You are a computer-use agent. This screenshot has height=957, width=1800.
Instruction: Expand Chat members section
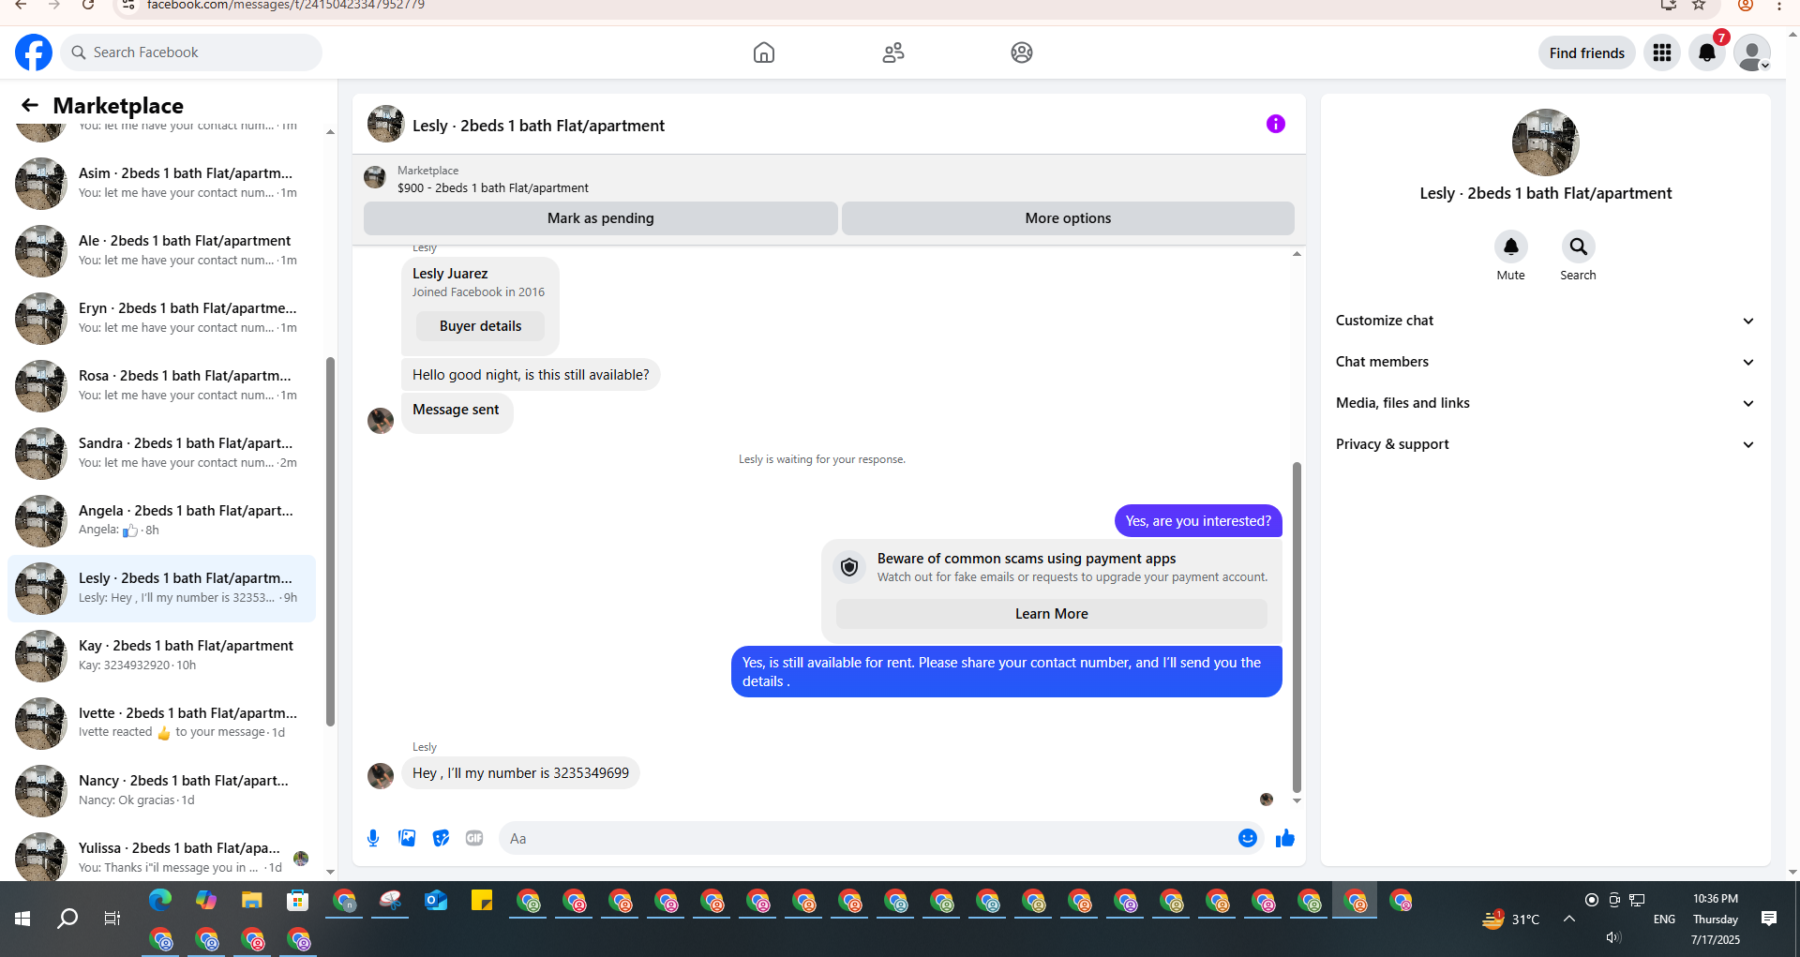point(1545,362)
